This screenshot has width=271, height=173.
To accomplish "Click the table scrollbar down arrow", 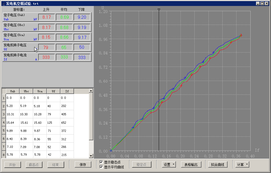I will [x=91, y=156].
